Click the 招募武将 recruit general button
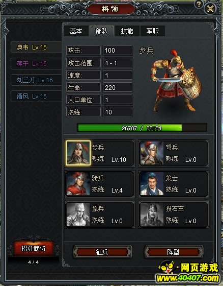This screenshot has height=286, width=223. tap(34, 248)
